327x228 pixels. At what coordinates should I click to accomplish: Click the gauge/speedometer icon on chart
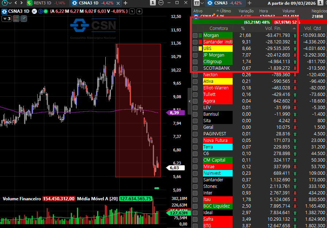24,19
